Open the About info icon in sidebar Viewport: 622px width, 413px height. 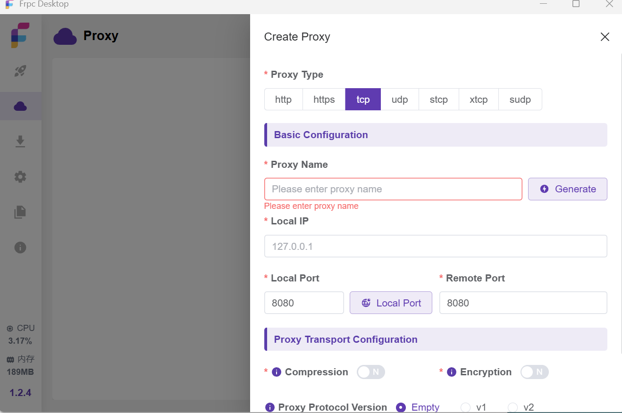click(20, 248)
